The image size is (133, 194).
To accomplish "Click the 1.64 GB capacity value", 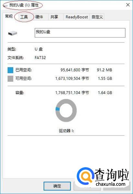I will pos(105,93).
